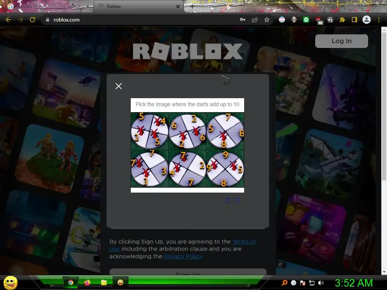Click the site lock icon beside roblox.com

click(48, 20)
